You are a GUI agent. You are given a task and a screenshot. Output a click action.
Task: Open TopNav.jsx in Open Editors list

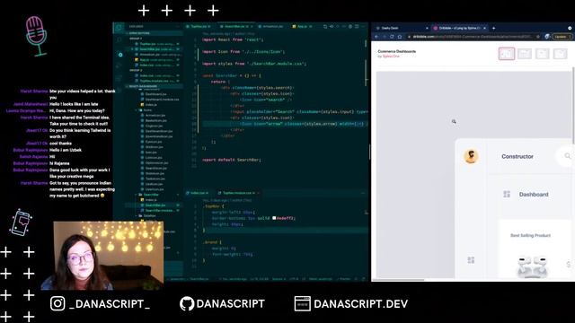pos(156,44)
